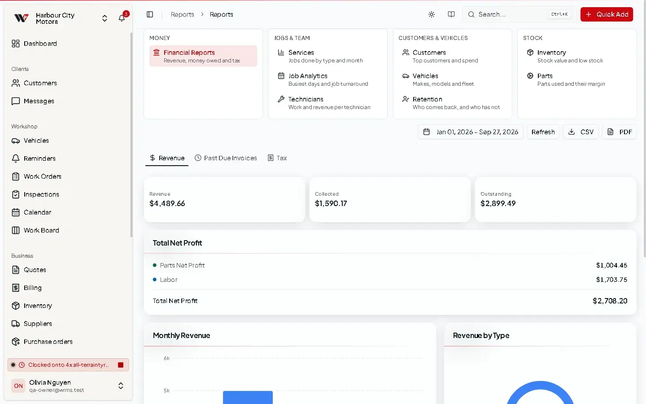Image resolution: width=646 pixels, height=404 pixels.
Task: Stop the clocked-on timer red square
Action: click(x=121, y=365)
